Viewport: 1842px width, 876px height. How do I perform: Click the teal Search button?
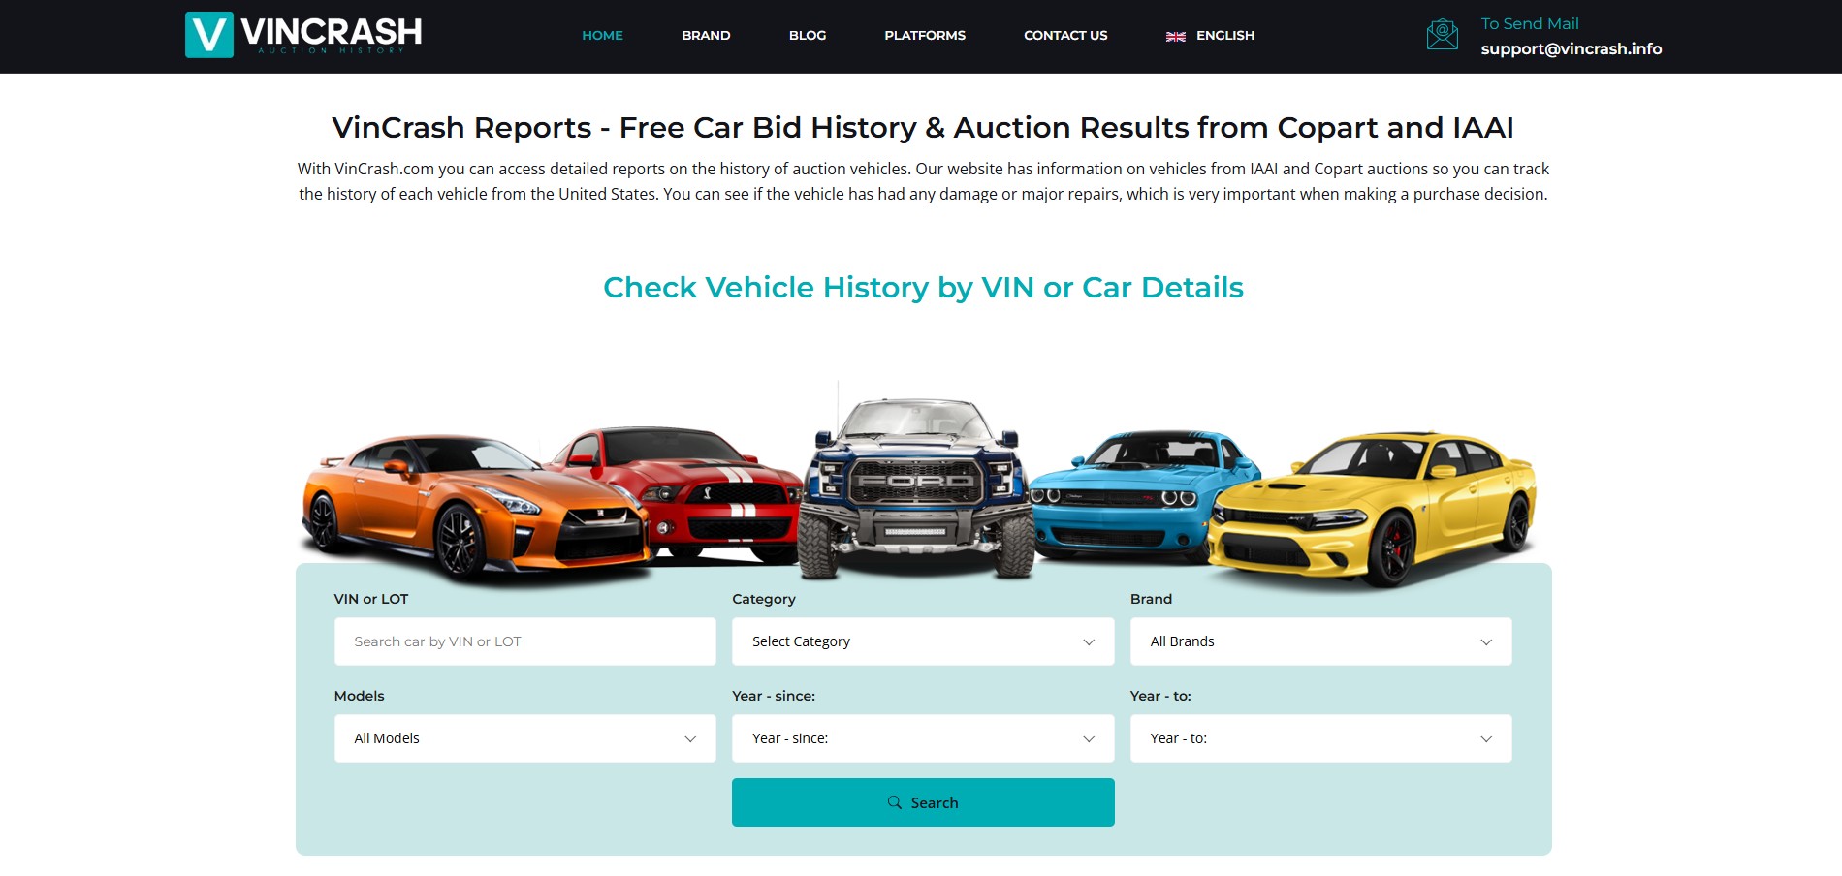tap(923, 802)
